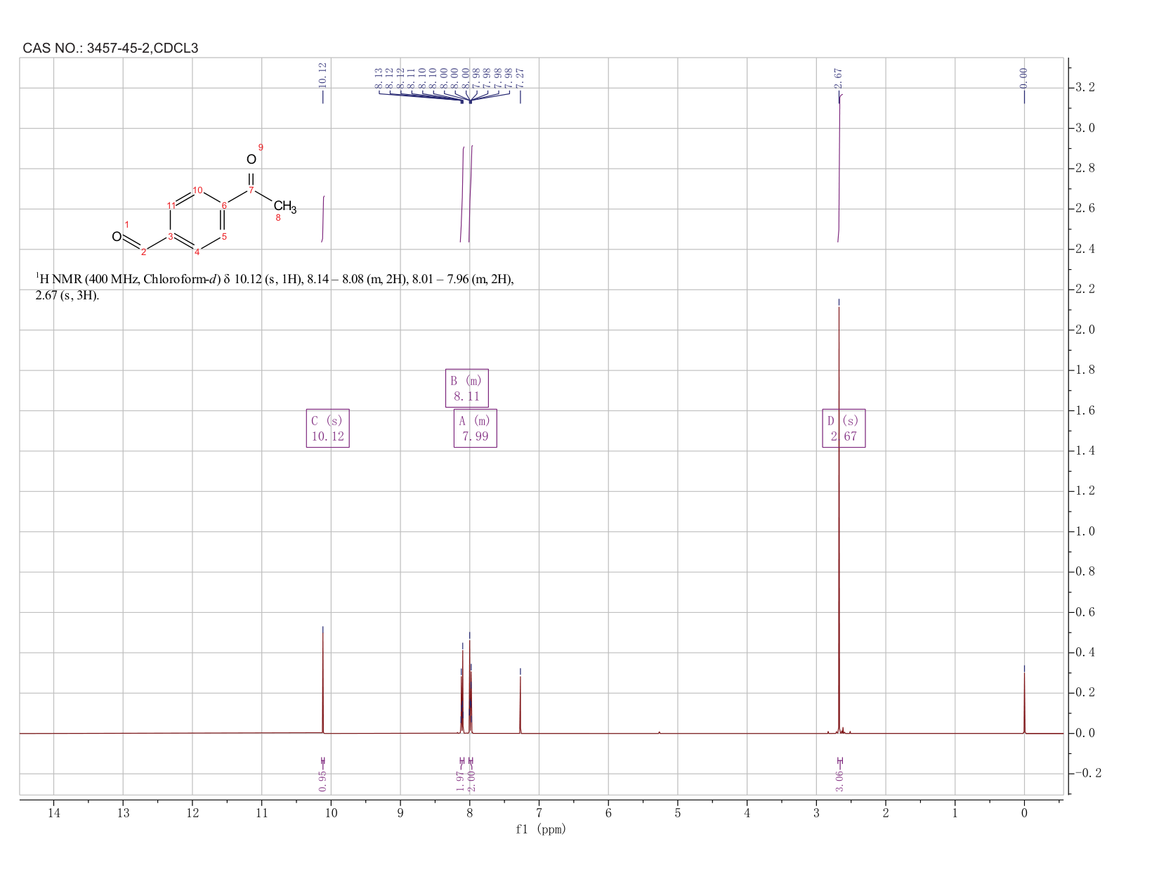
Task: Click the CAS NO. title text
Action: 110,48
